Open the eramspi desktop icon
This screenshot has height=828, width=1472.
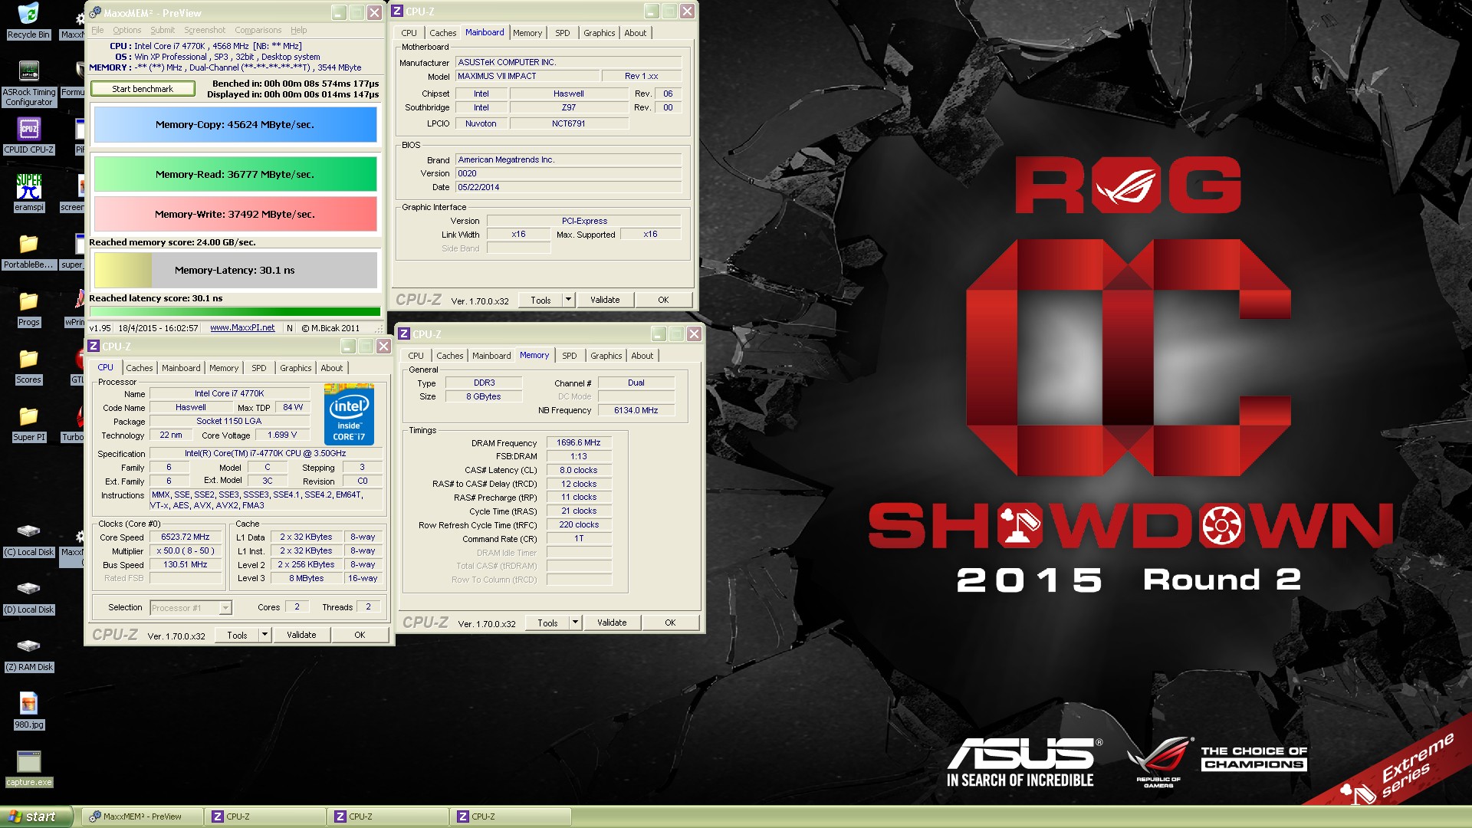[x=28, y=192]
